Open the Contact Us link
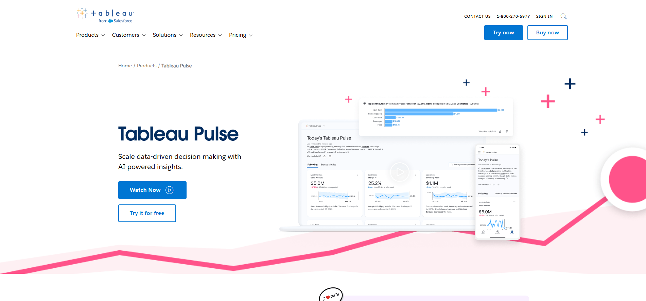Viewport: 646px width, 301px height. 477,16
